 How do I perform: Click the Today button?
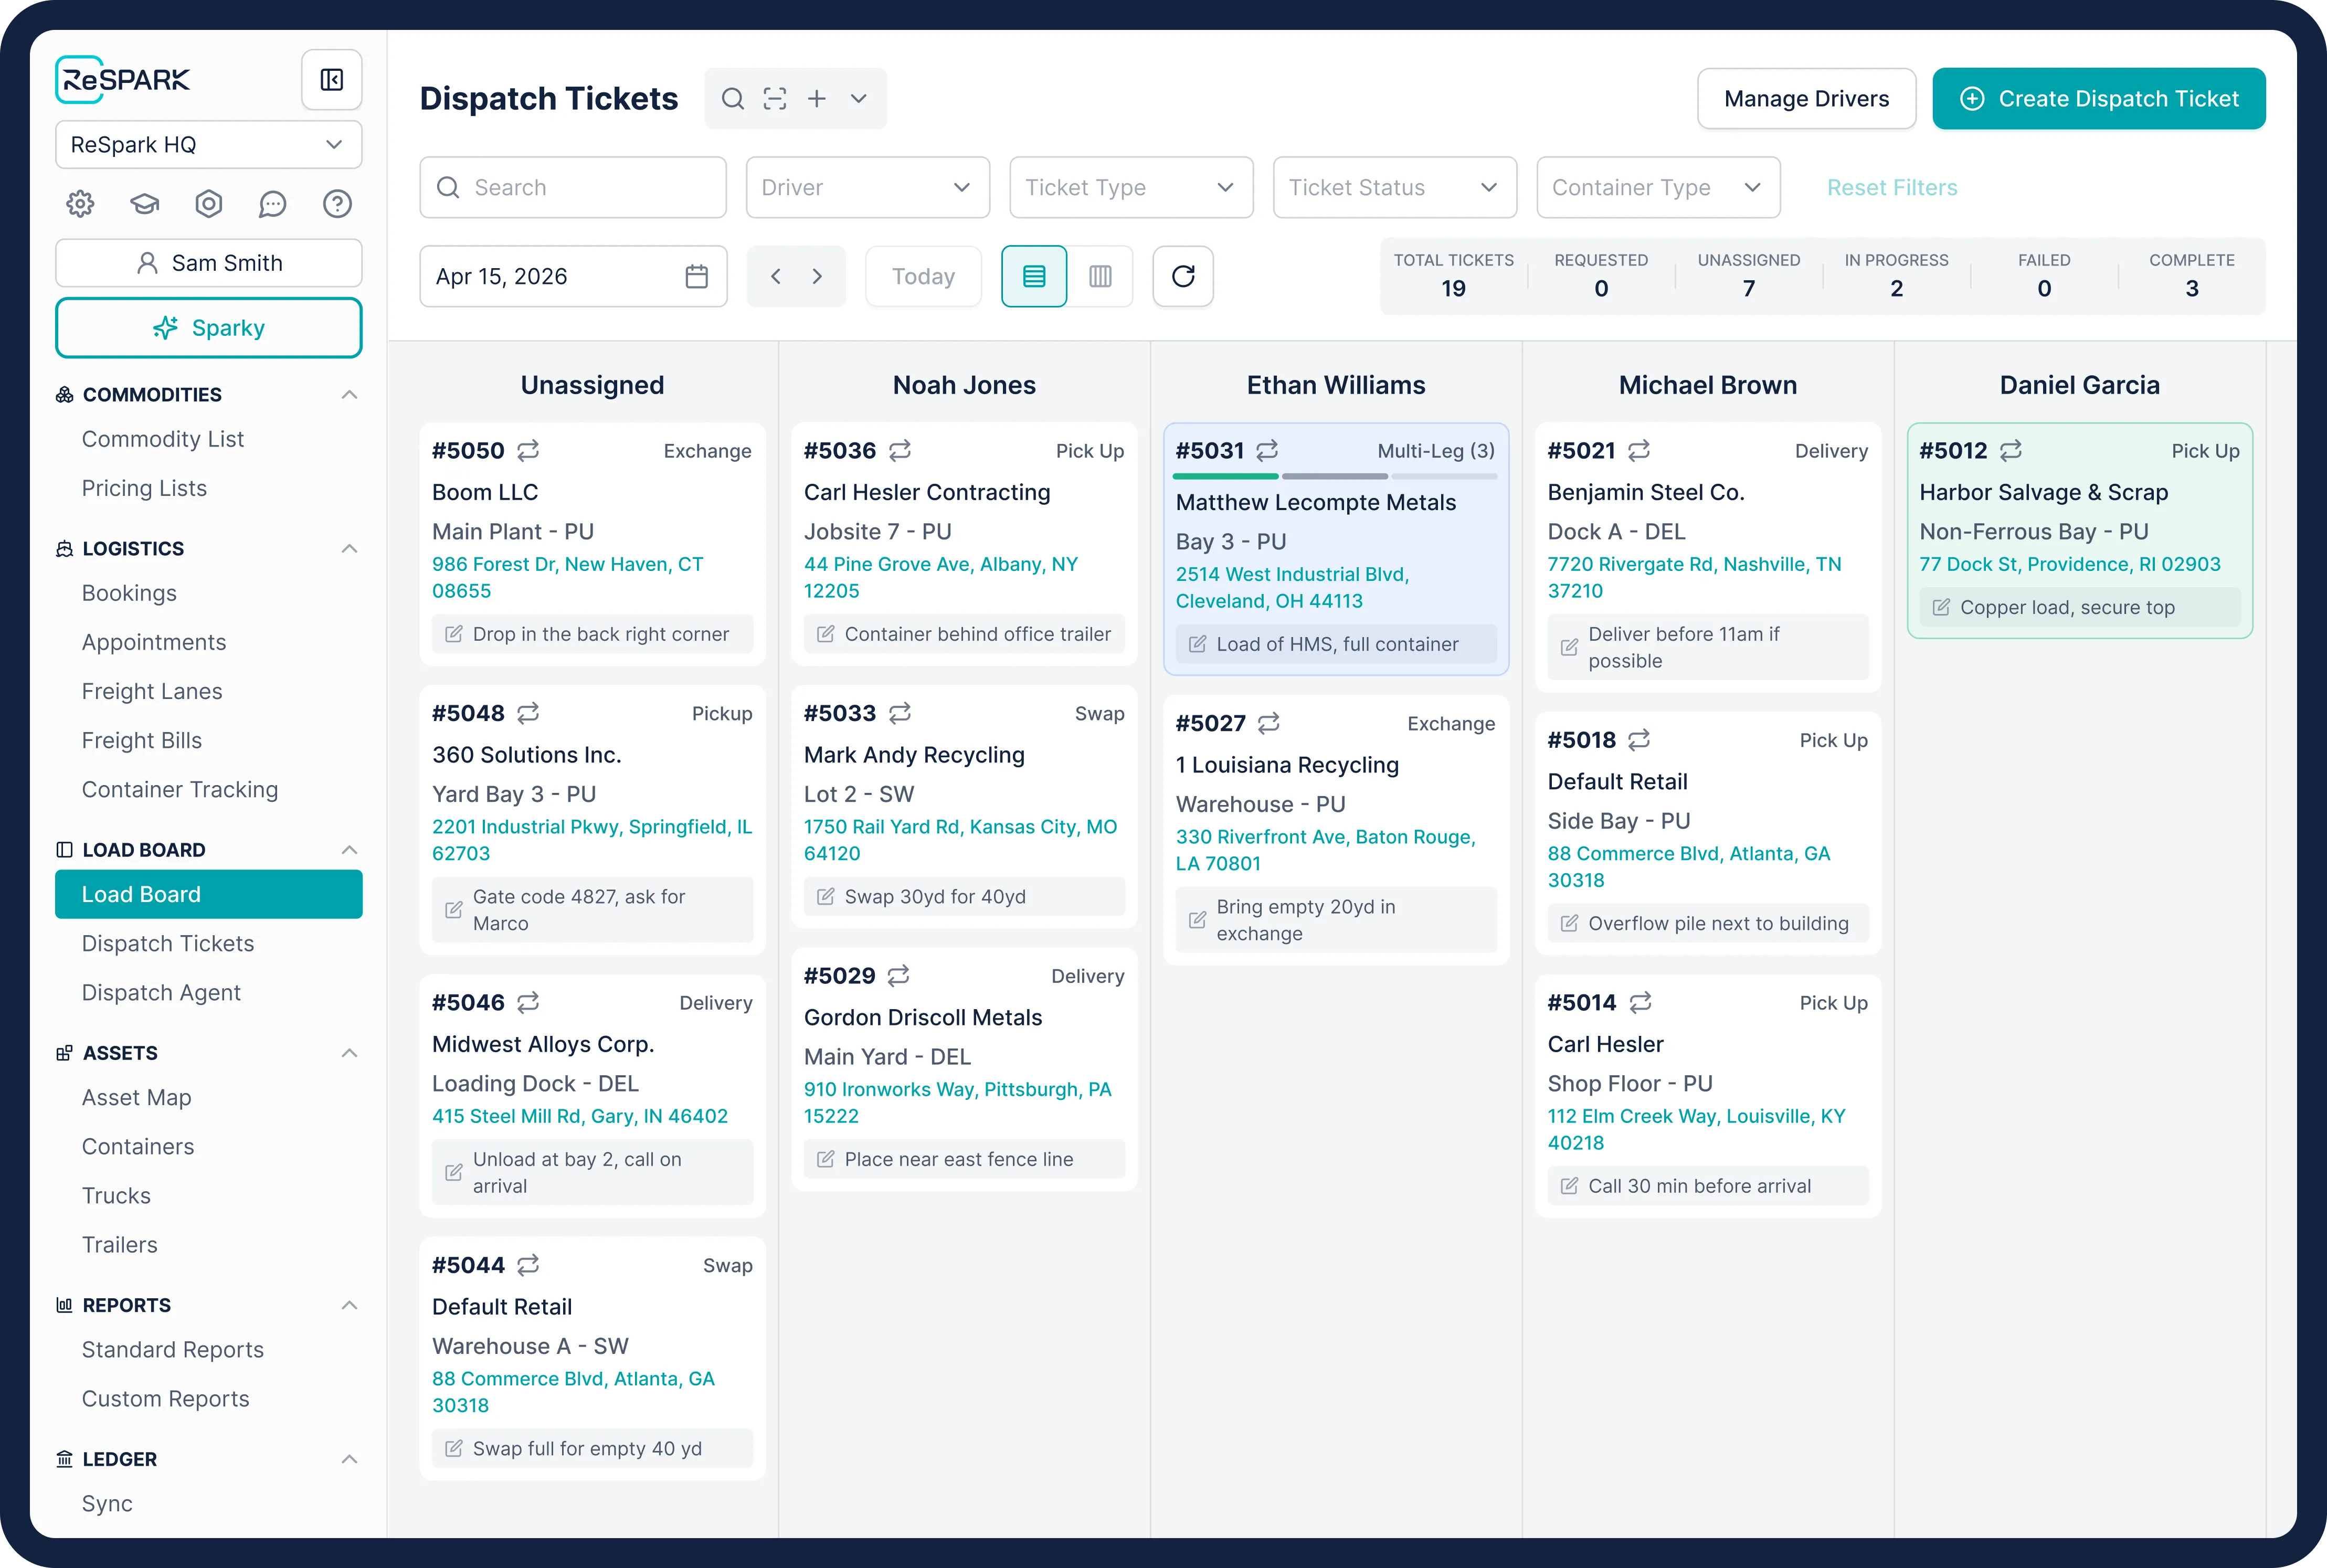coord(923,276)
